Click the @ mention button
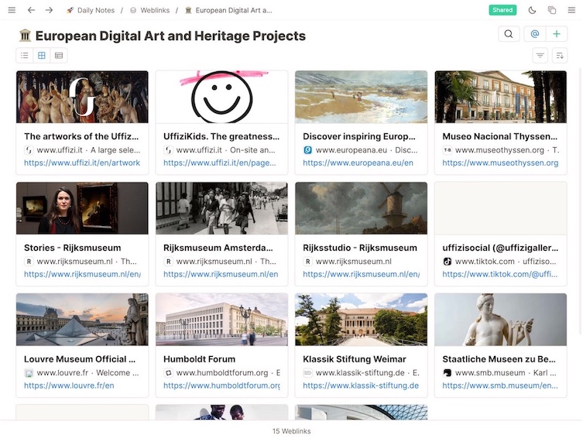Screen dimensions: 583x442 535,34
